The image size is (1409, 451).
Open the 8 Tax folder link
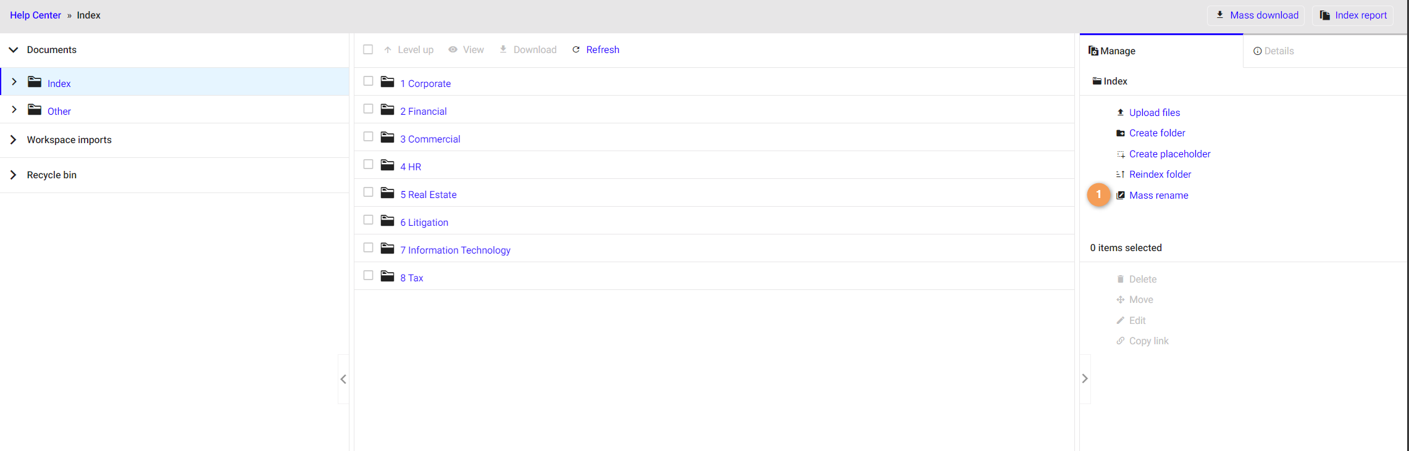412,278
